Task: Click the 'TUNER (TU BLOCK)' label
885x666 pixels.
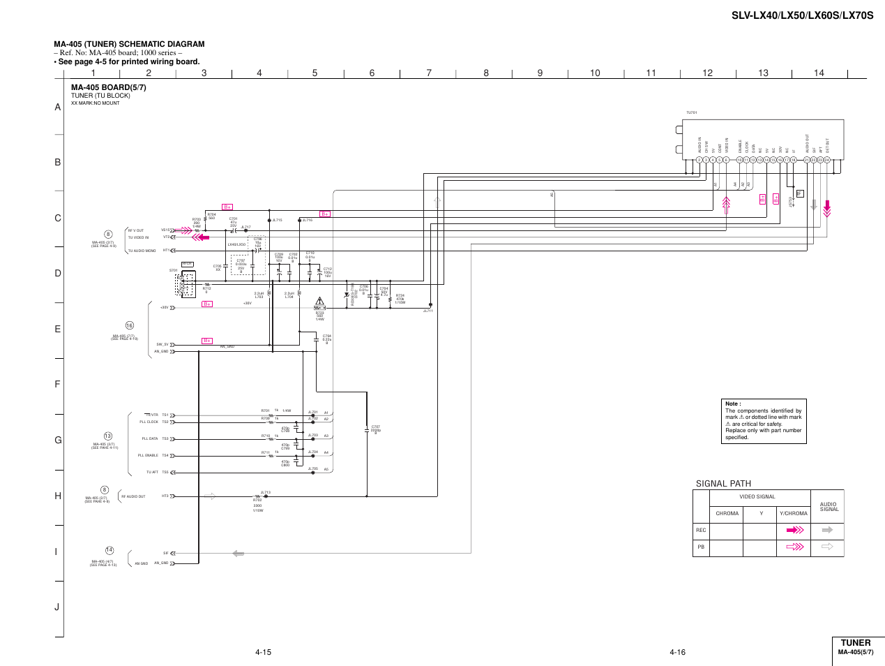Action: tap(100, 96)
